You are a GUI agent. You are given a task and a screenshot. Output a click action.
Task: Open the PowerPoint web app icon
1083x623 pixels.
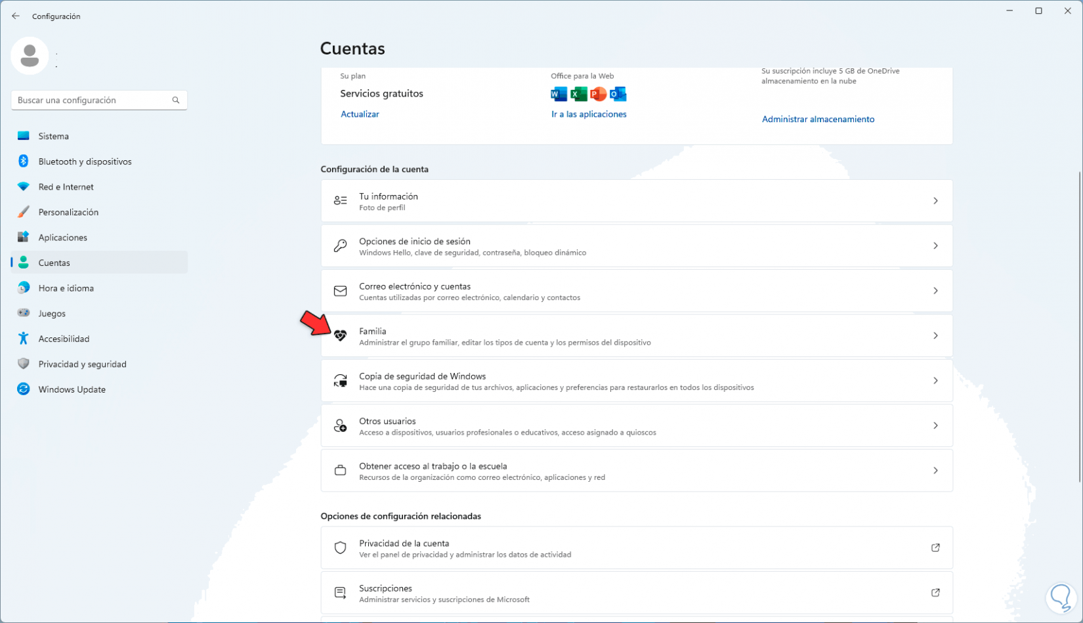pyautogui.click(x=598, y=95)
